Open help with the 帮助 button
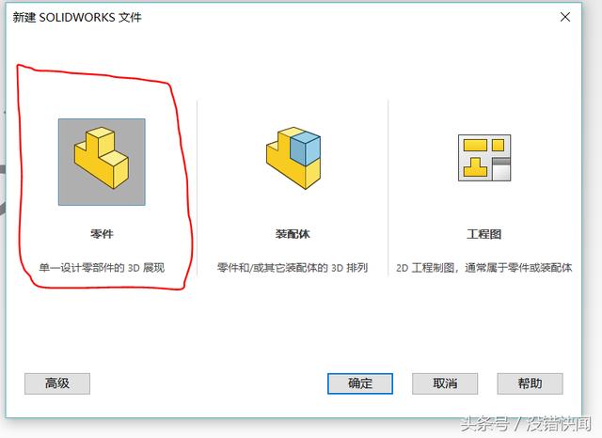602x438 pixels. click(530, 383)
